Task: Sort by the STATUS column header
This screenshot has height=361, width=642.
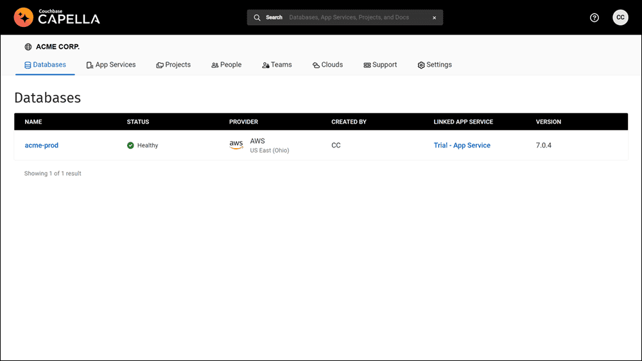Action: (x=138, y=122)
